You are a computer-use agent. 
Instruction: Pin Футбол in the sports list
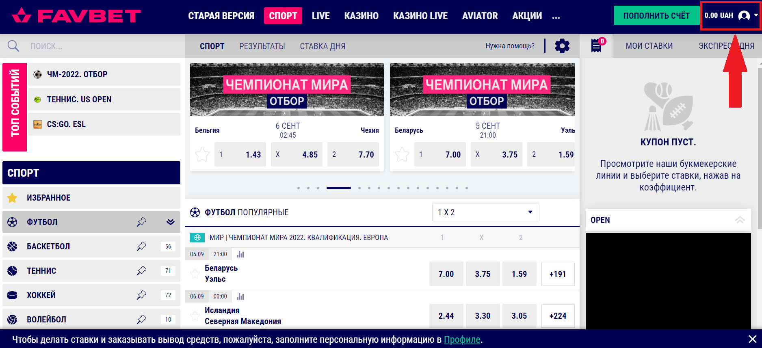(141, 222)
